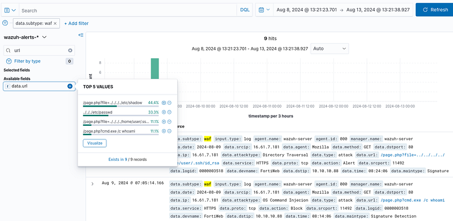453x221 pixels.
Task: Click the DQL query language button
Action: [x=245, y=10]
